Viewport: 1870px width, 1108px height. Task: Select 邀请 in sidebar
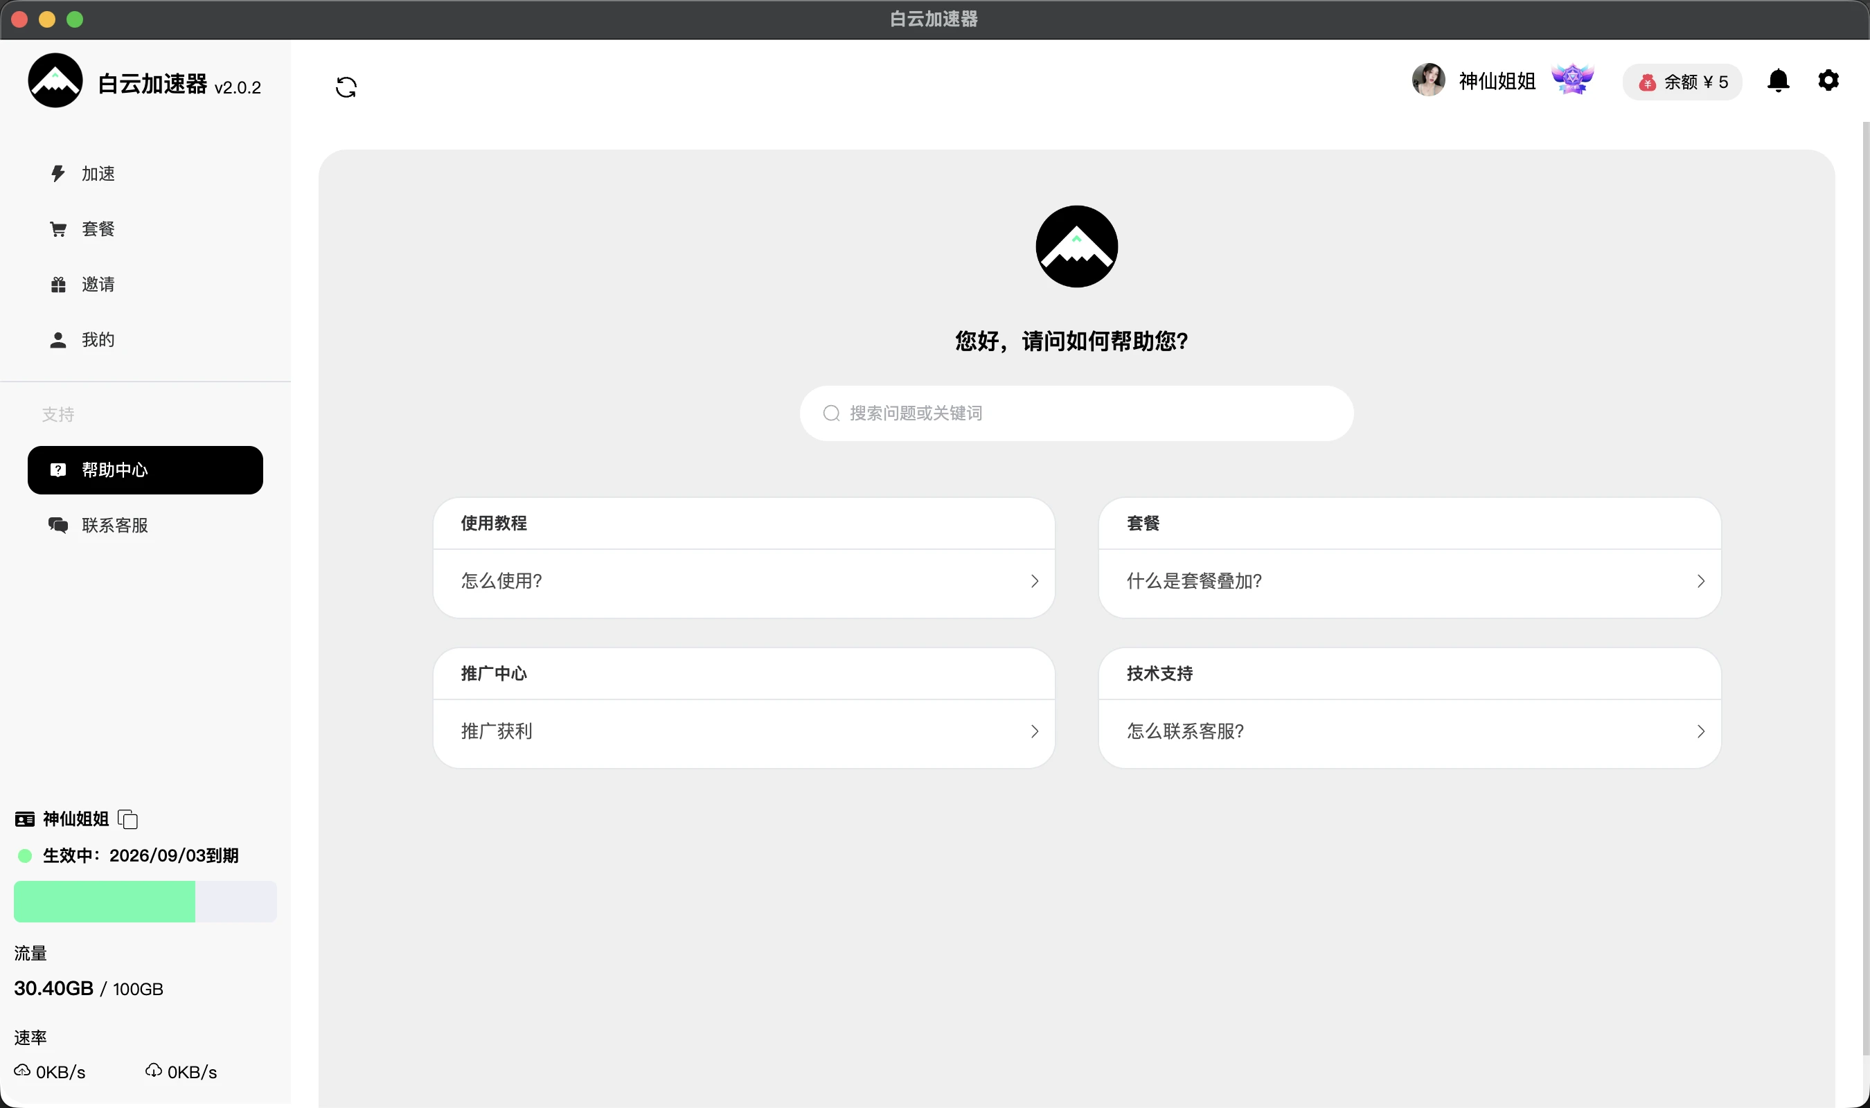[97, 285]
